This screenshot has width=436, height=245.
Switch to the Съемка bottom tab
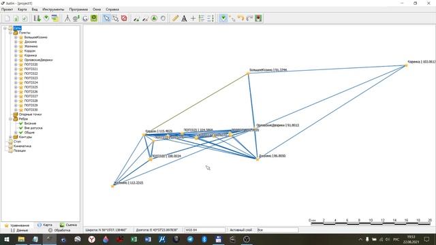tap(68, 225)
